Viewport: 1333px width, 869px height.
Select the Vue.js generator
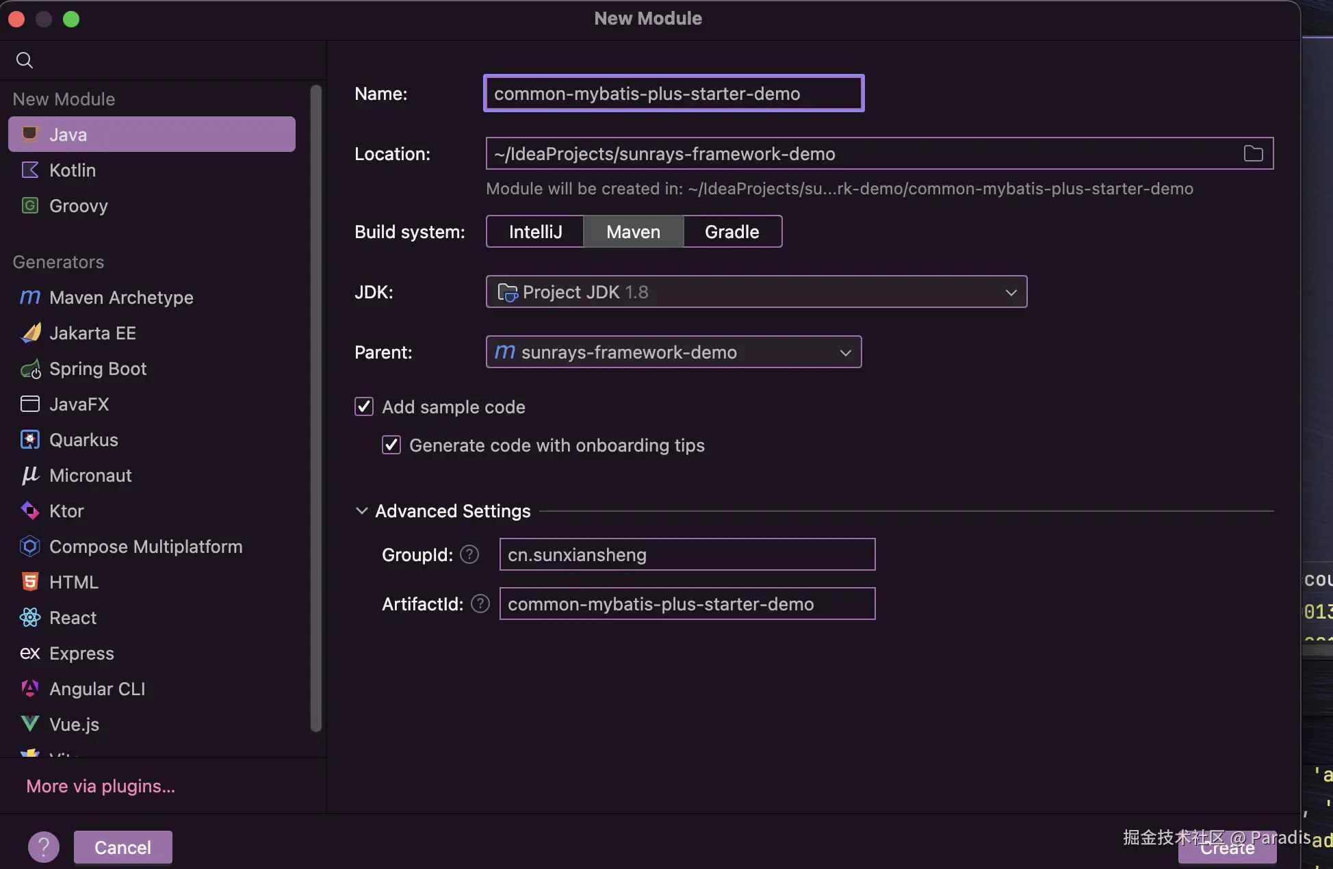tap(74, 724)
